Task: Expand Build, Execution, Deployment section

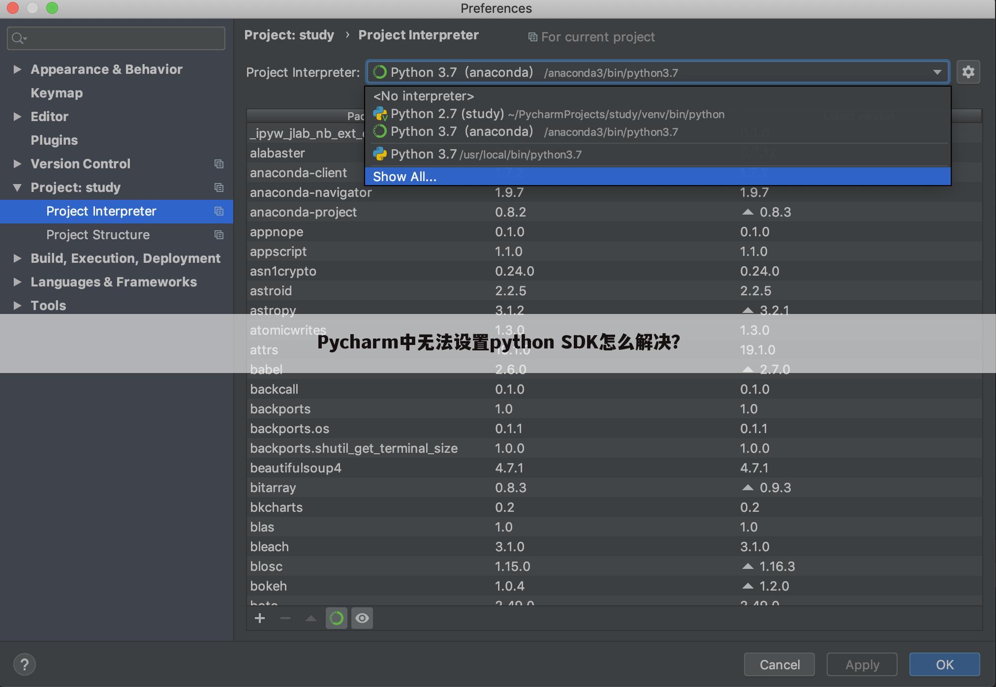Action: (x=17, y=258)
